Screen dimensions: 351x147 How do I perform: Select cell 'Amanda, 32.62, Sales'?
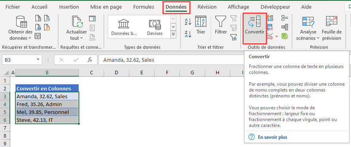point(47,96)
